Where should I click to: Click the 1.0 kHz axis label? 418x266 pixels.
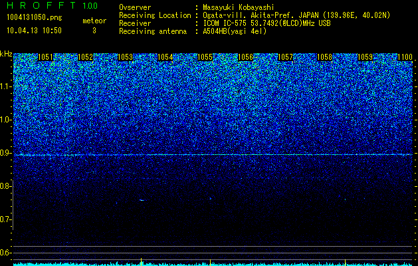(5, 120)
